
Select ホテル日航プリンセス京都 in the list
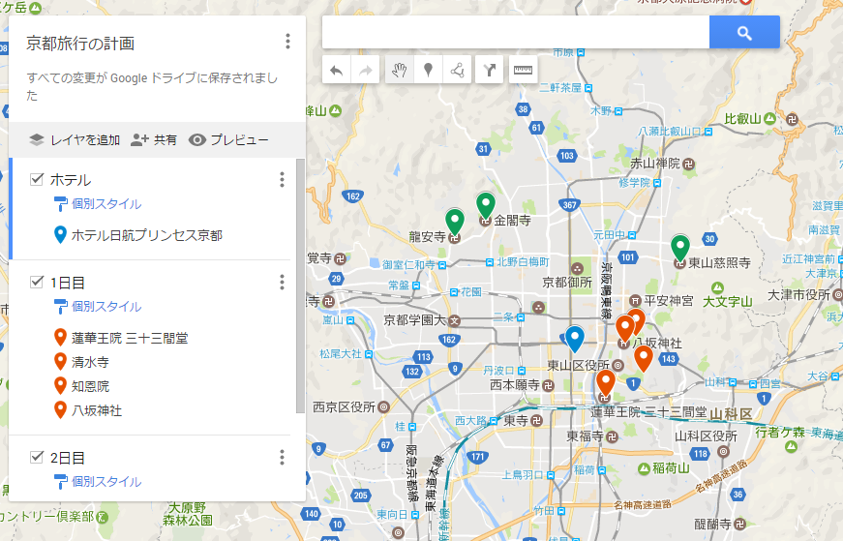pos(146,235)
